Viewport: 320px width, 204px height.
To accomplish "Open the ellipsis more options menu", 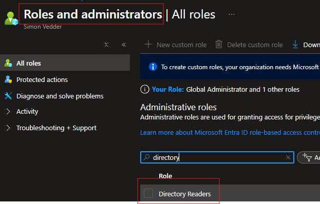I will click(232, 14).
